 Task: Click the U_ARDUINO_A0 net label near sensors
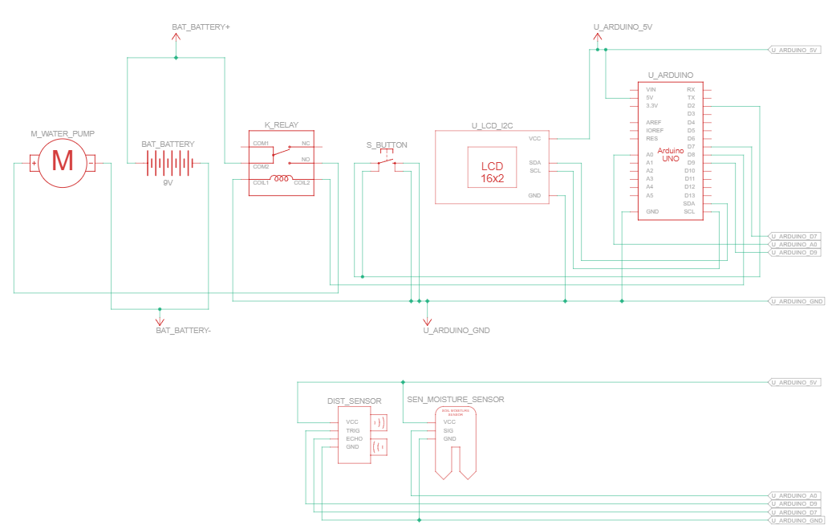coord(794,495)
